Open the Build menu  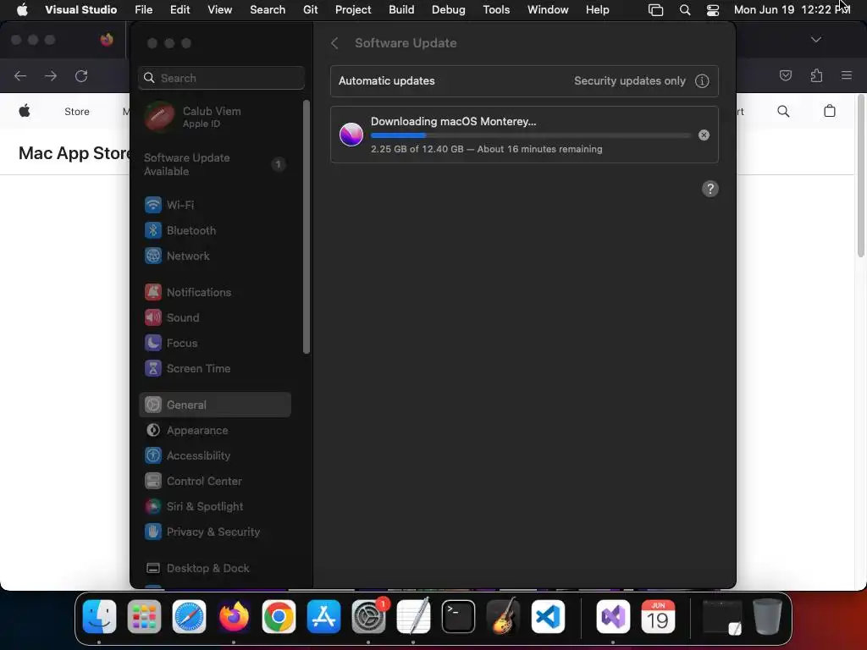coord(401,10)
